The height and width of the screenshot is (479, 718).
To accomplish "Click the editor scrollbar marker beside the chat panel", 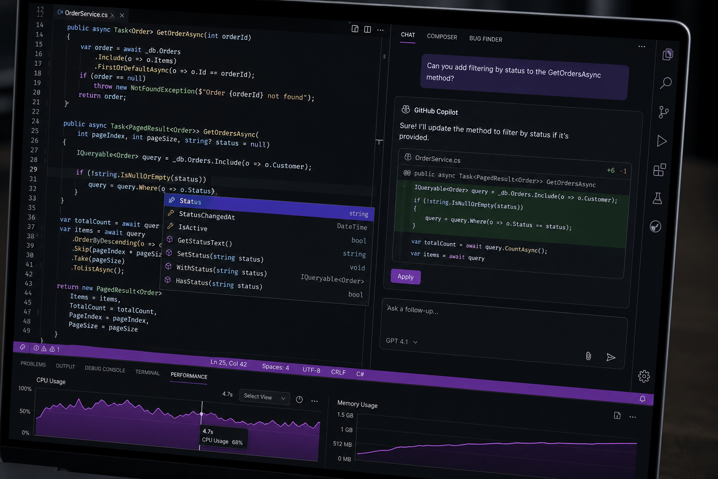I will click(379, 141).
